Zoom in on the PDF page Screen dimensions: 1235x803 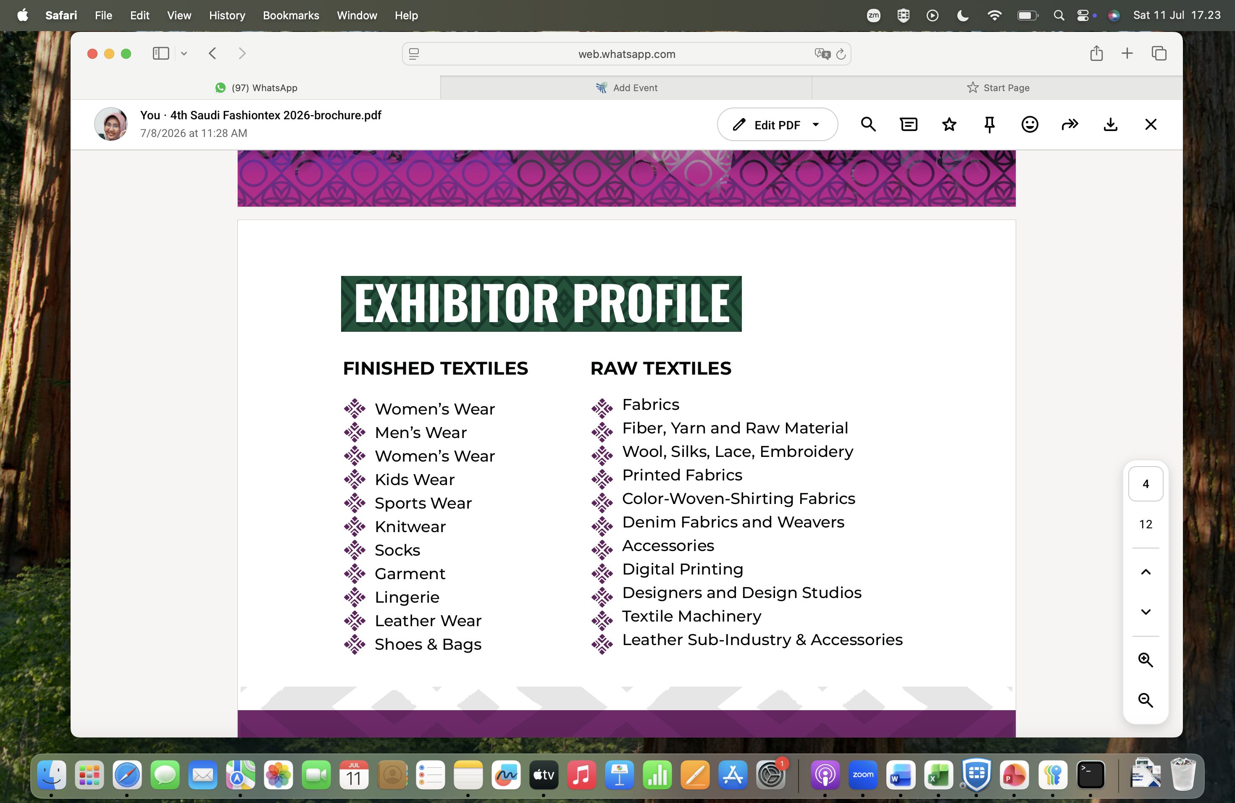[1146, 660]
